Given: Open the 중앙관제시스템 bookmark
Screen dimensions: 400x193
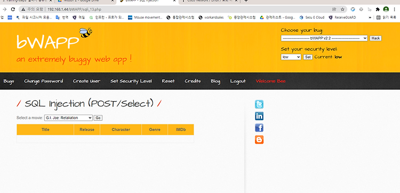Looking at the screenshot, I should pos(242,18).
